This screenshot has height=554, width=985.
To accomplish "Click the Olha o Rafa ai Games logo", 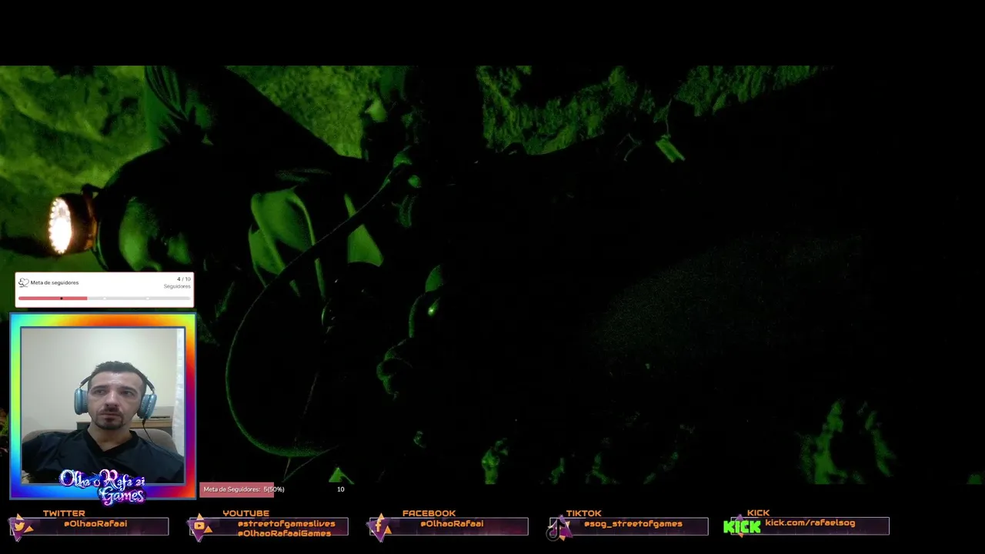I will (x=102, y=486).
